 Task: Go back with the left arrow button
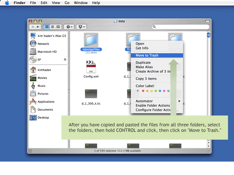(x=32, y=27)
